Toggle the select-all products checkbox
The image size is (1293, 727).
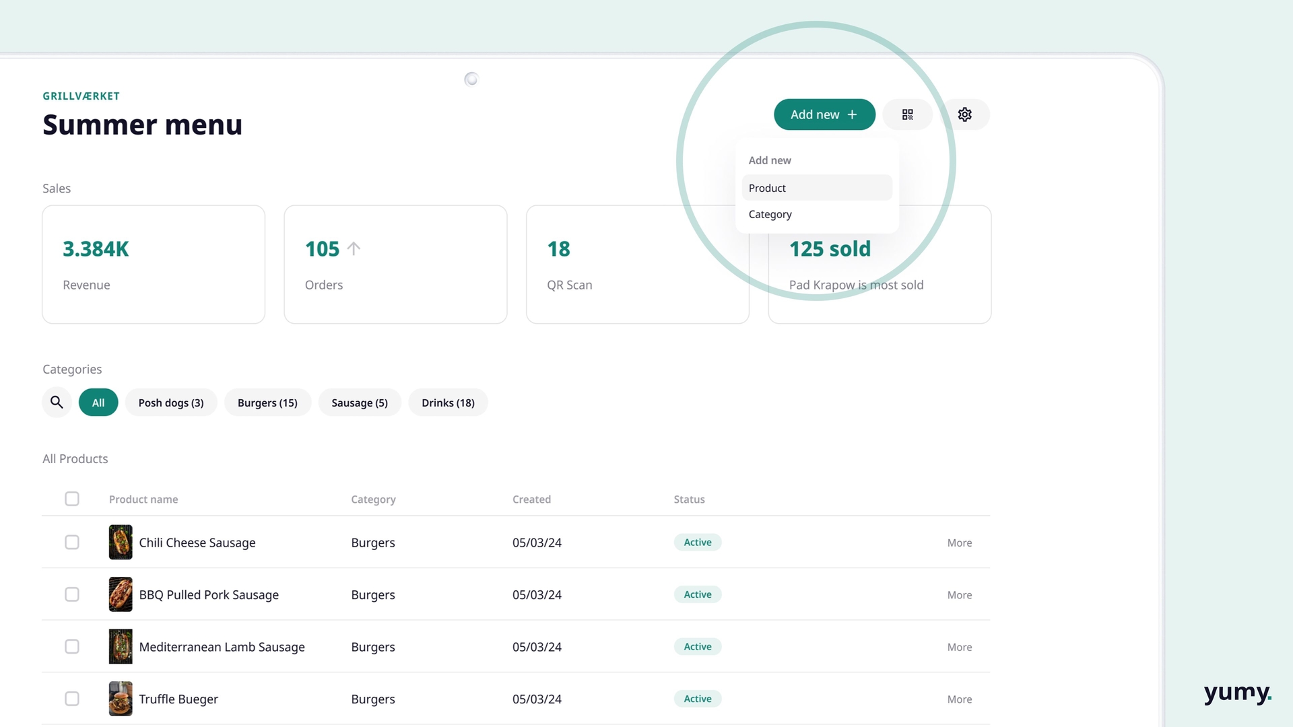pos(72,499)
